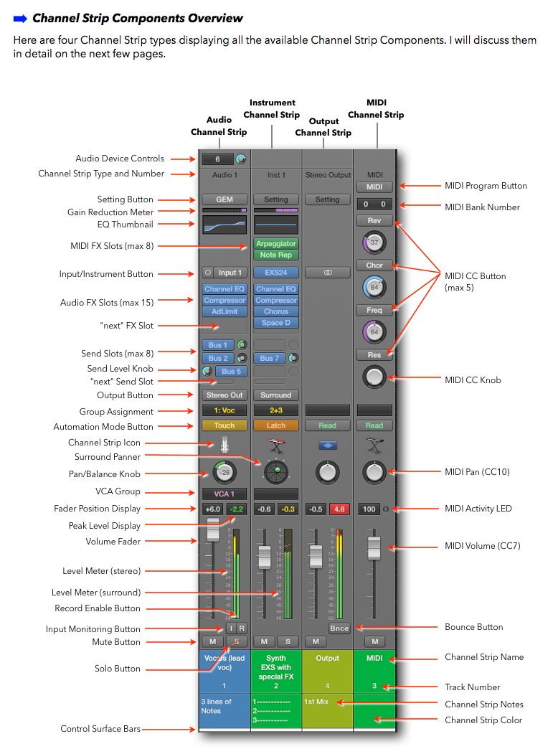553x754 pixels.
Task: Click the MIDI strip volume fader
Action: click(x=374, y=547)
